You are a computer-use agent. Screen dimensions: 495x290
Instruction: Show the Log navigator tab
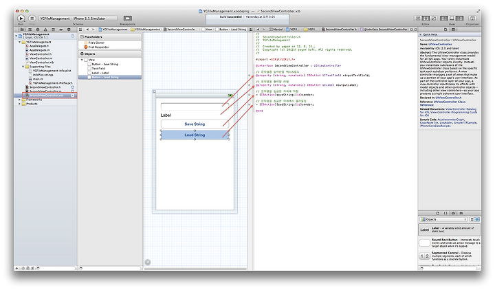(x=69, y=30)
